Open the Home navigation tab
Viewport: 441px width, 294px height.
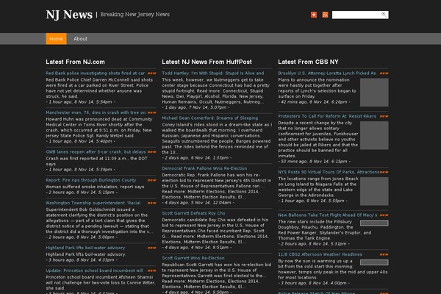(56, 39)
